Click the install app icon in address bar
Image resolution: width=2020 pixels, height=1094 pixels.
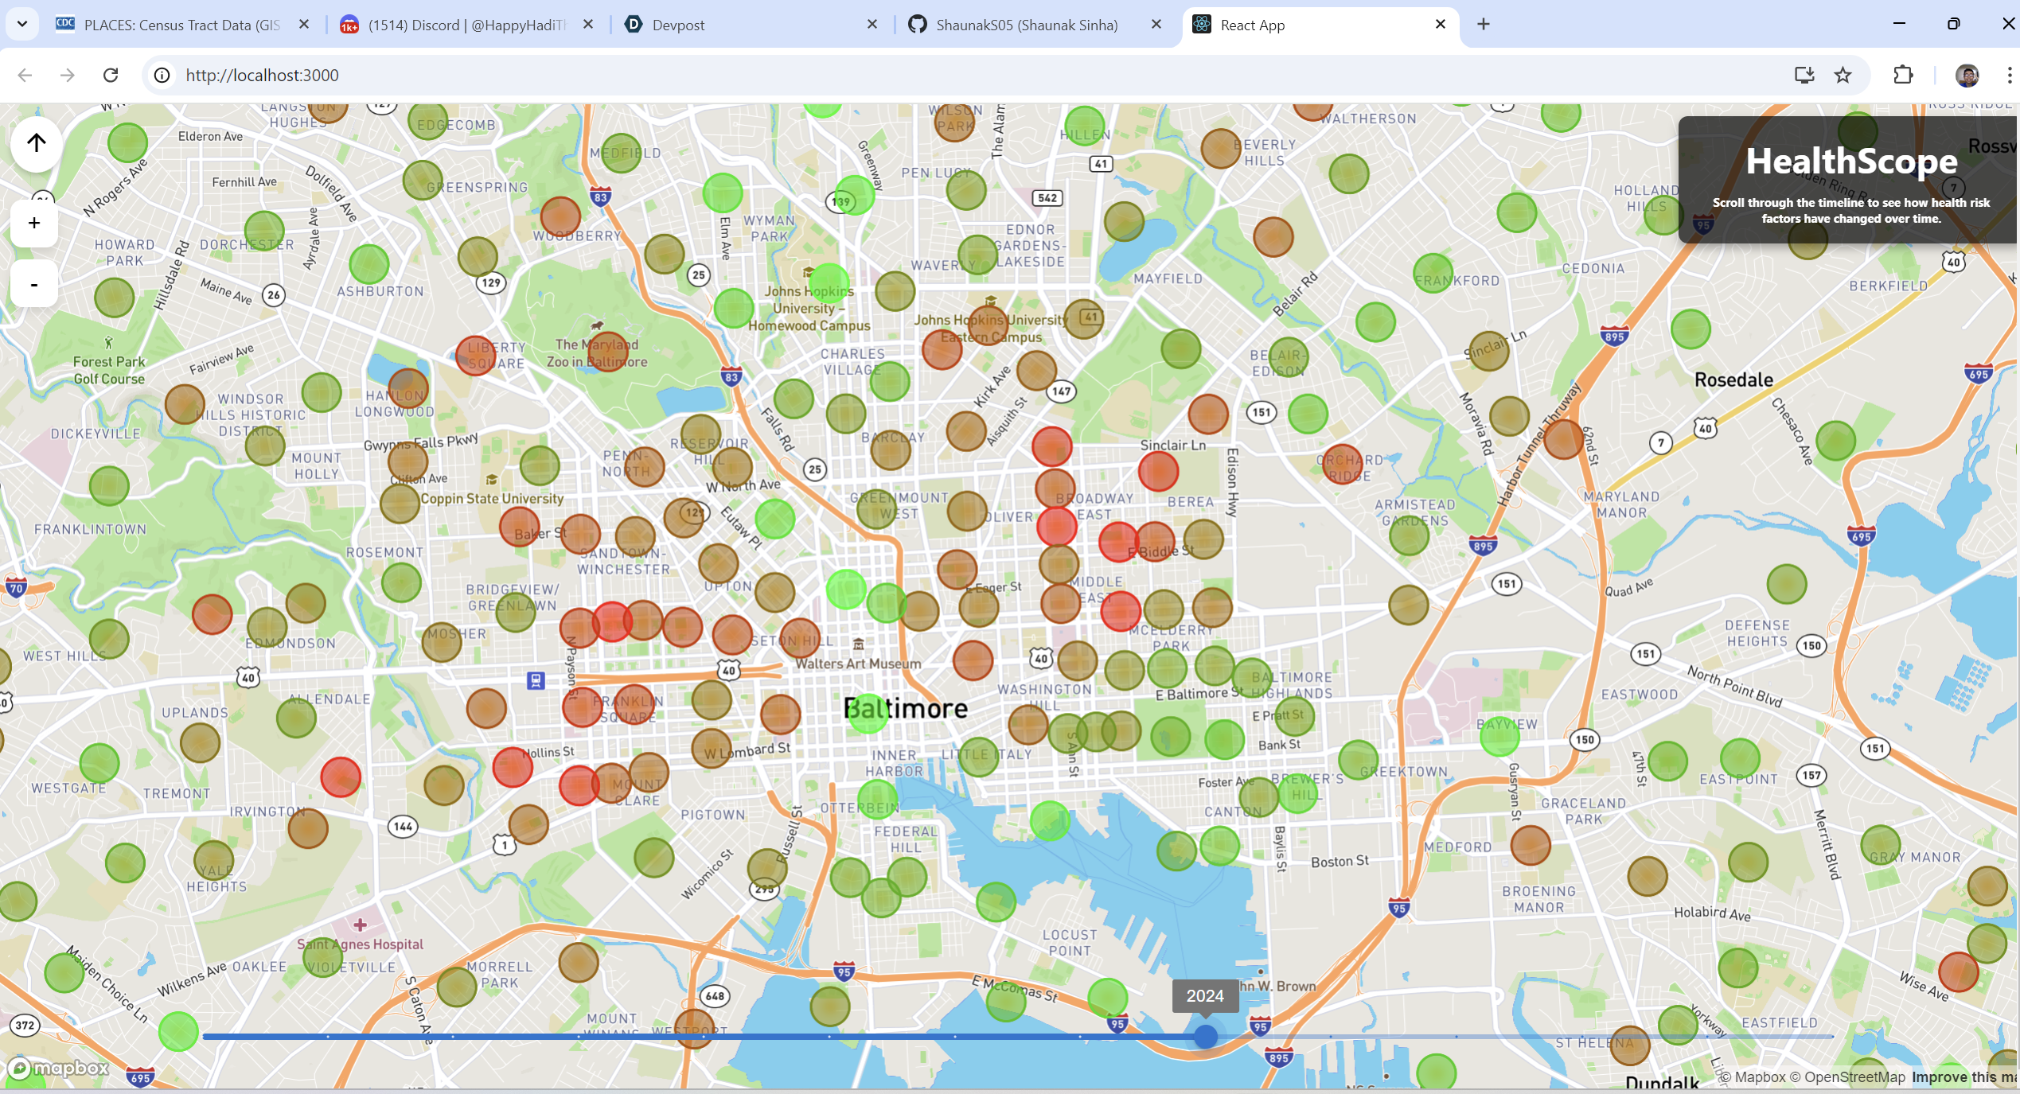1804,75
